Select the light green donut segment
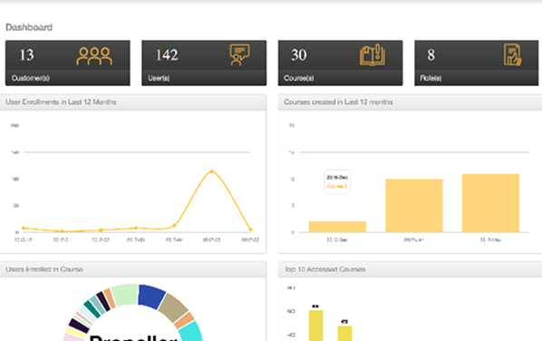This screenshot has width=542, height=341. pyautogui.click(x=125, y=295)
